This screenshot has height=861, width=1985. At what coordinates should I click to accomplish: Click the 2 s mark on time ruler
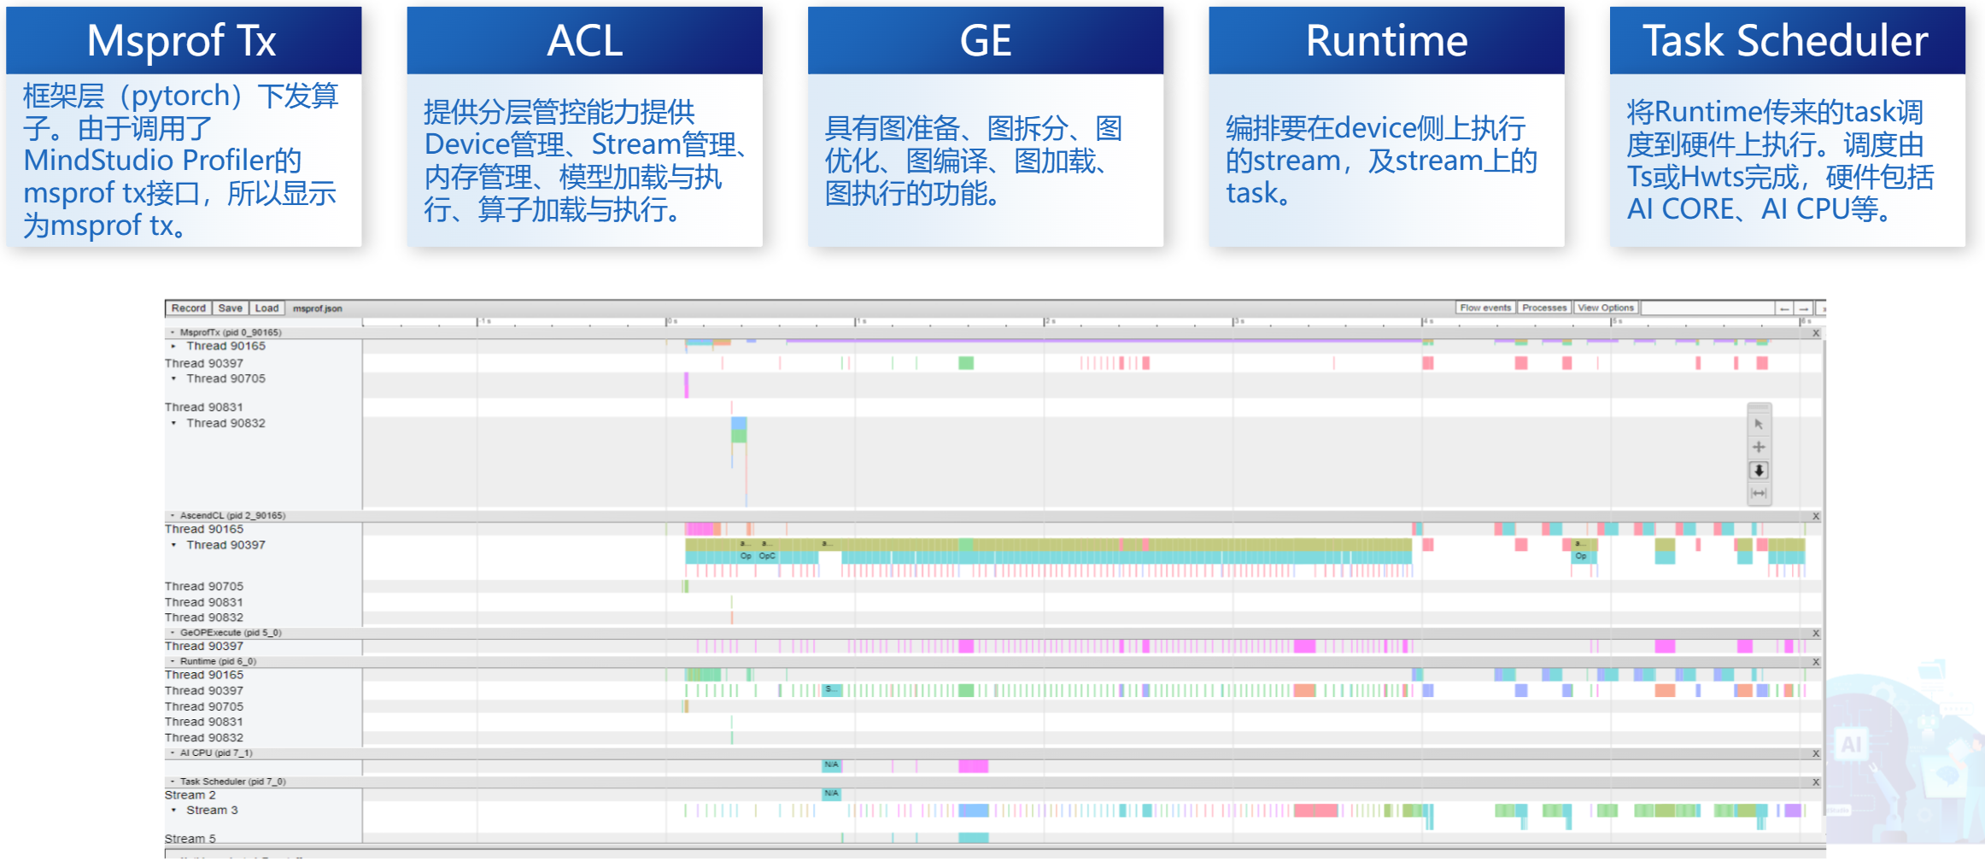click(x=1050, y=322)
